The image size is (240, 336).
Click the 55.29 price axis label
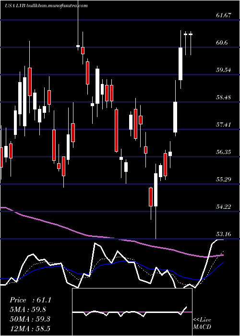coord(224,179)
